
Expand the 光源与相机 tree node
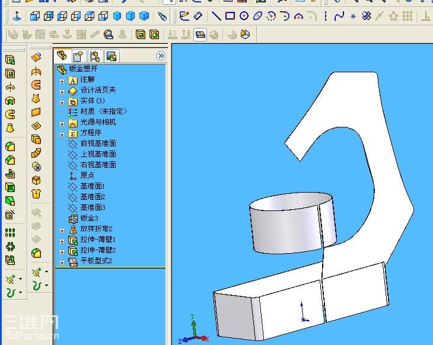coord(62,124)
